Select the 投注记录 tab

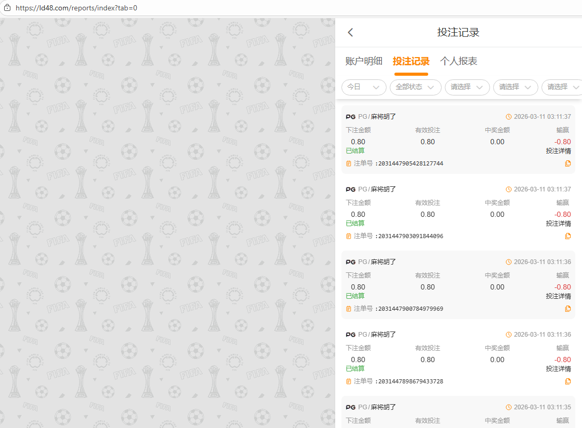click(x=411, y=61)
